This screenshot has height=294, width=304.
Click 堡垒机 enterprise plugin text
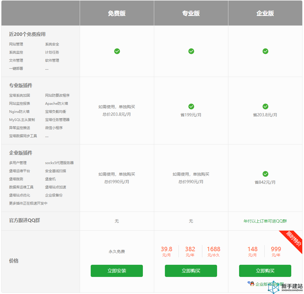pyautogui.click(x=50, y=179)
